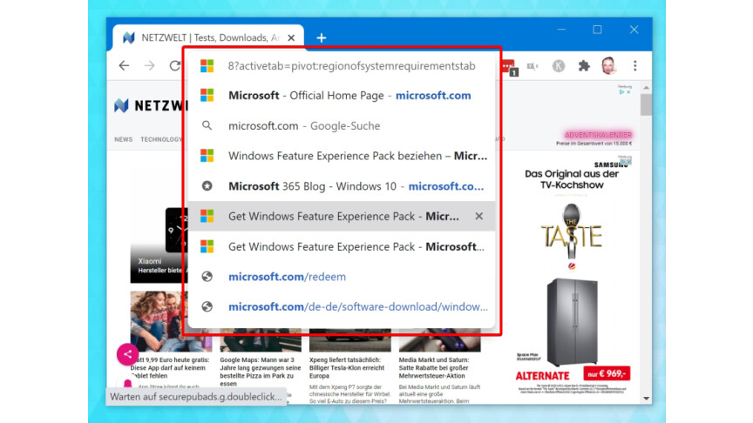Click the ALTERNATE logo in the ad

click(x=542, y=376)
